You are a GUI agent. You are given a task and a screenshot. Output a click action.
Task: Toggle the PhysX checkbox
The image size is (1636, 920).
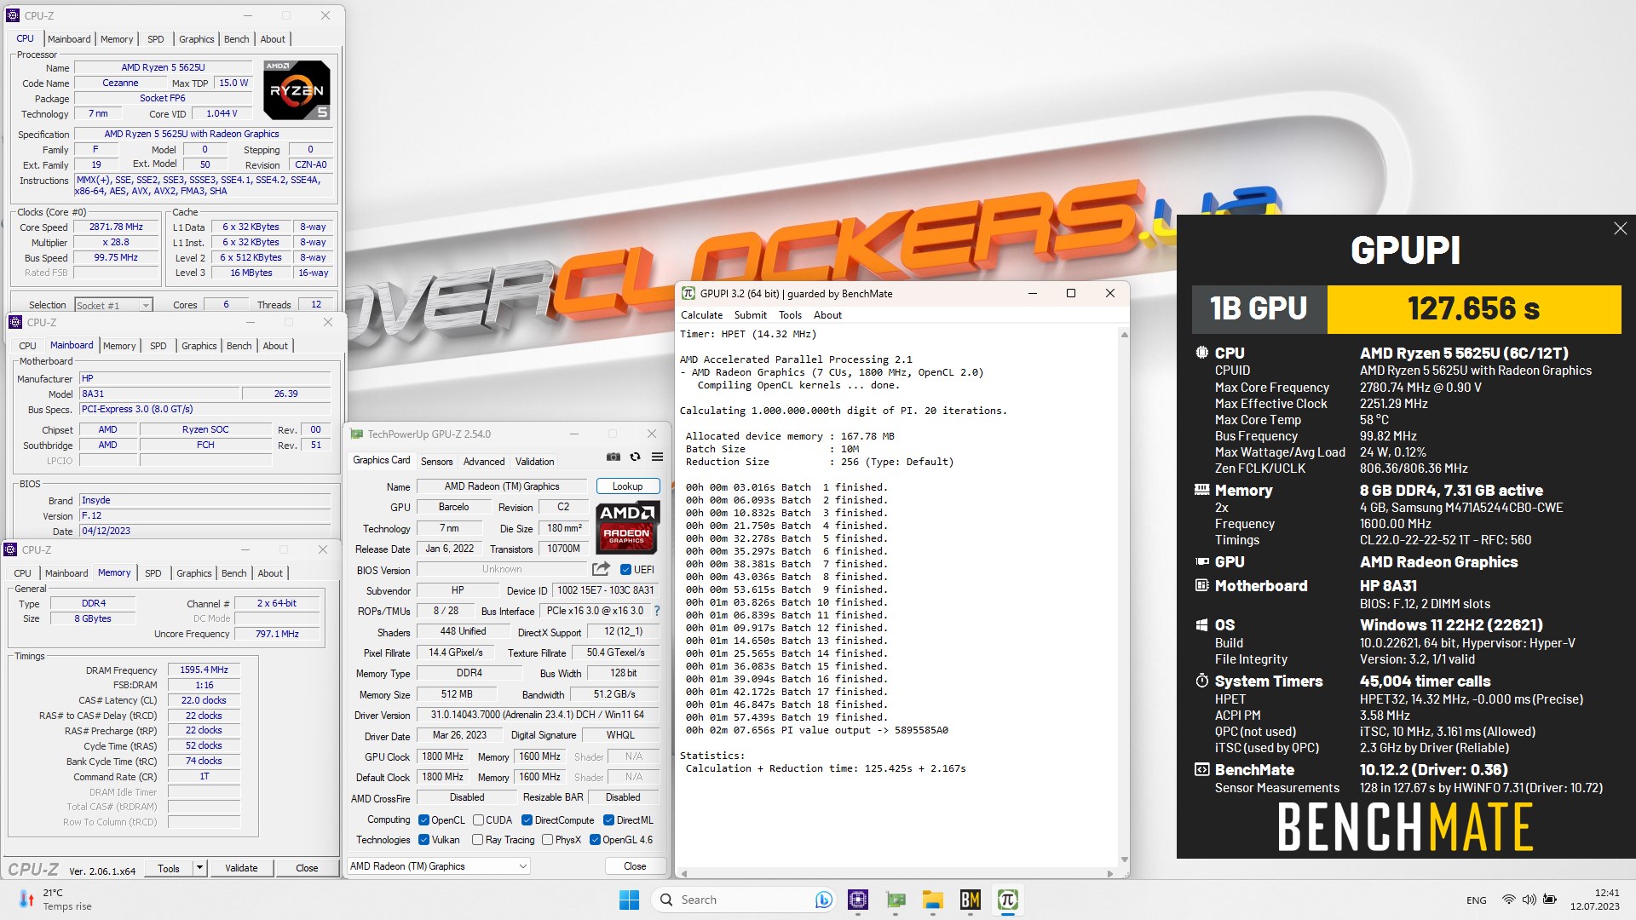(x=547, y=840)
